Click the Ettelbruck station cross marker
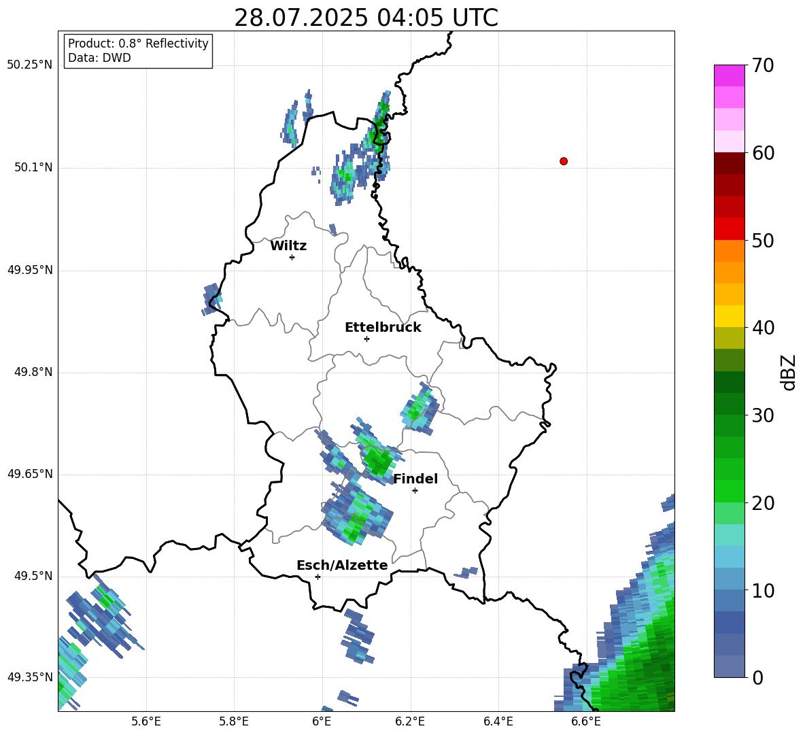This screenshot has width=805, height=735. coord(366,339)
